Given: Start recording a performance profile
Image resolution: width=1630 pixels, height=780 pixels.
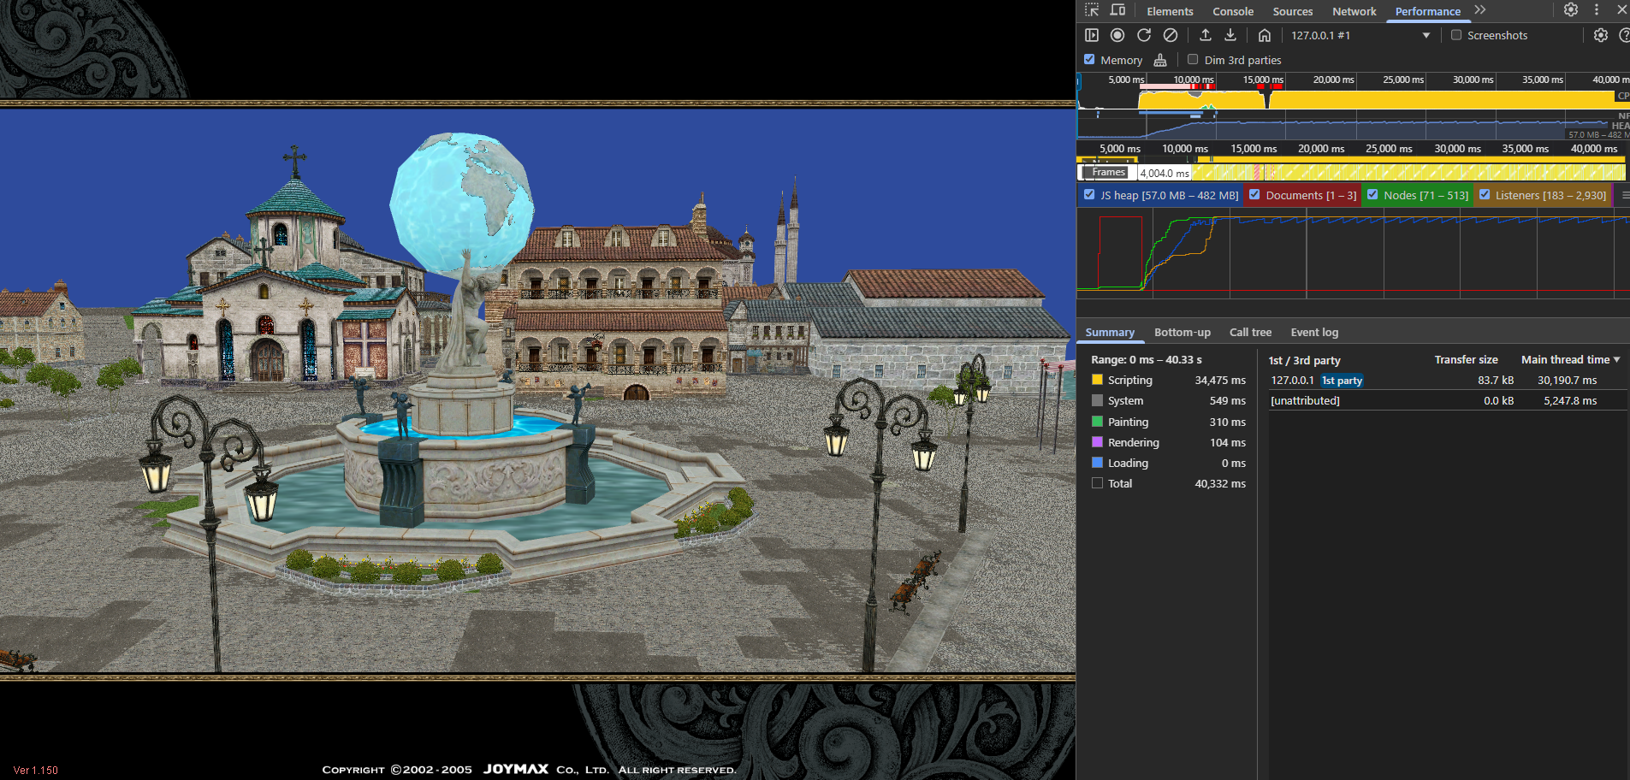Looking at the screenshot, I should pyautogui.click(x=1117, y=35).
